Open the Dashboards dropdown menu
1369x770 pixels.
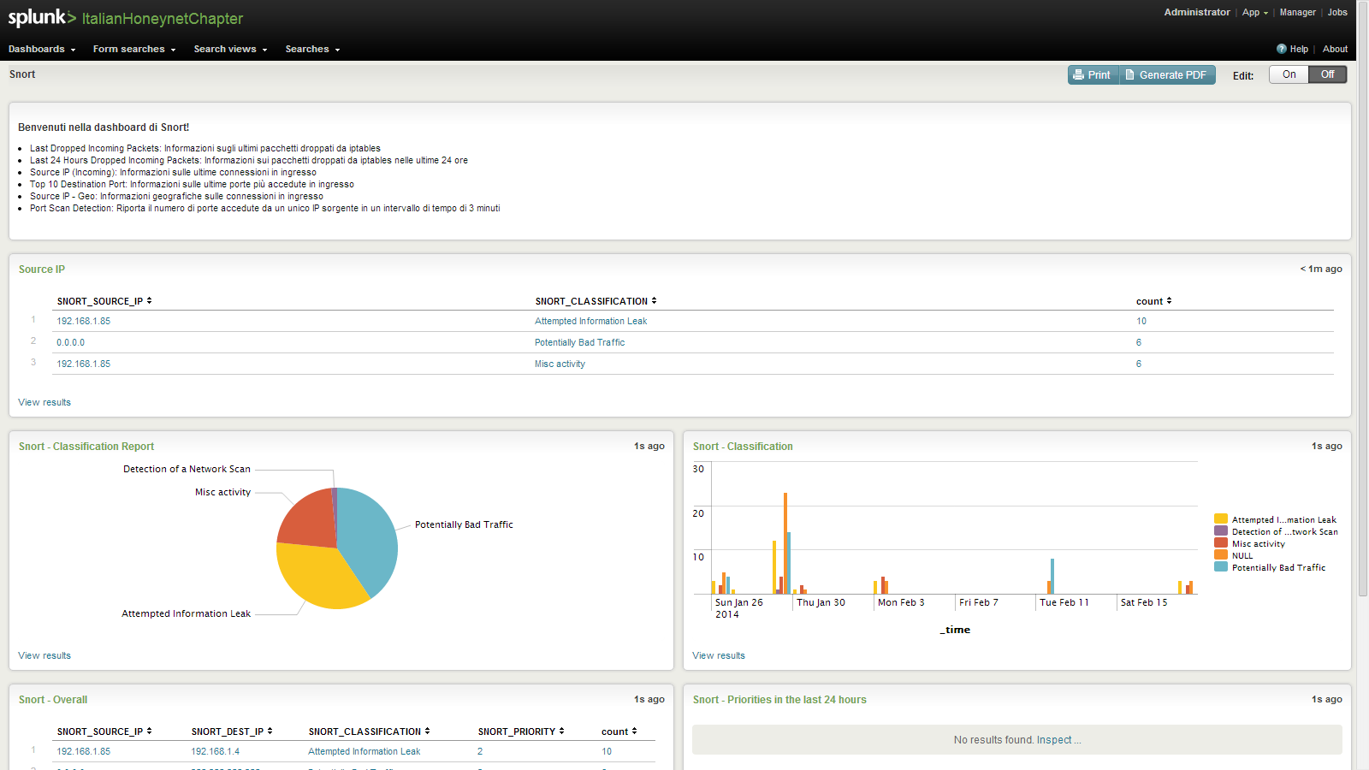point(42,49)
